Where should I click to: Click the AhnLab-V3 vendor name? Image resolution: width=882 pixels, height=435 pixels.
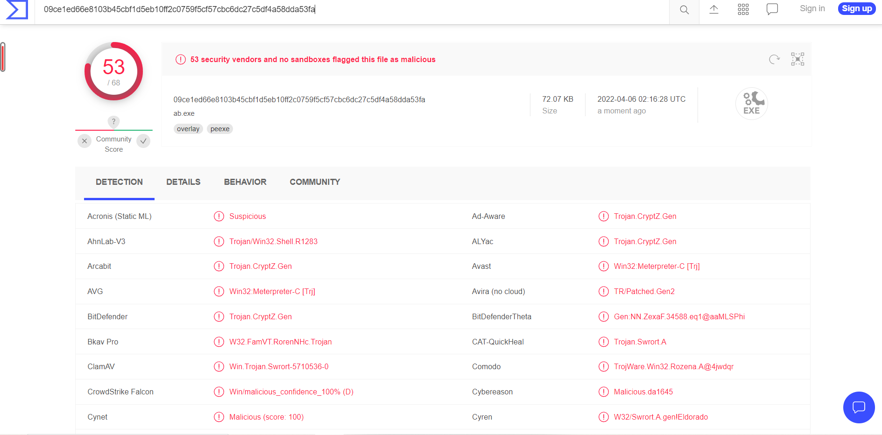pos(106,242)
